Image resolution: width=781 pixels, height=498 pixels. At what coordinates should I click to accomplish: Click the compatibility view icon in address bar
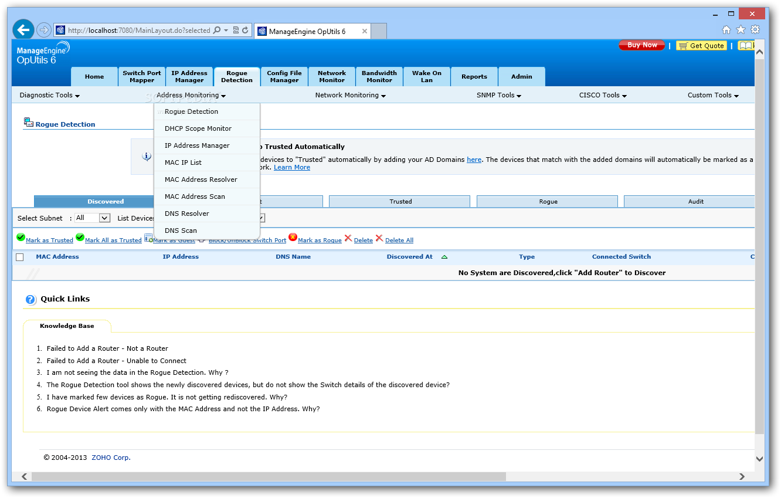pyautogui.click(x=236, y=31)
